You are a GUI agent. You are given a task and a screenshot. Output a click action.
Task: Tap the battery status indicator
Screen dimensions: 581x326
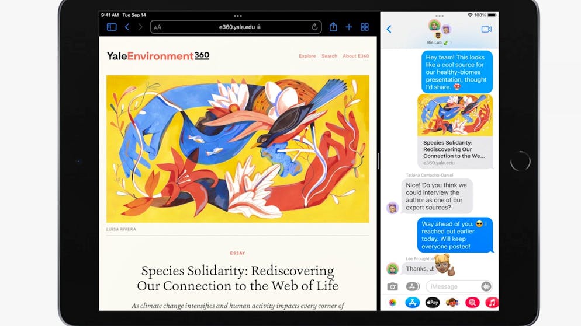492,15
